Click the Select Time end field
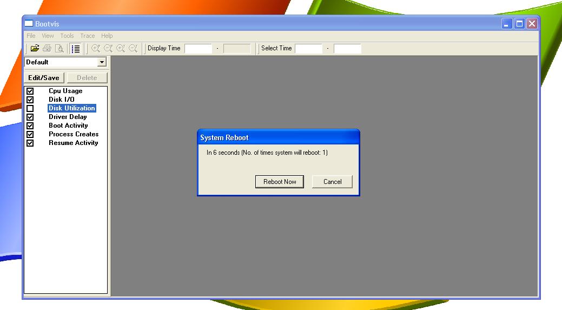 pyautogui.click(x=347, y=48)
